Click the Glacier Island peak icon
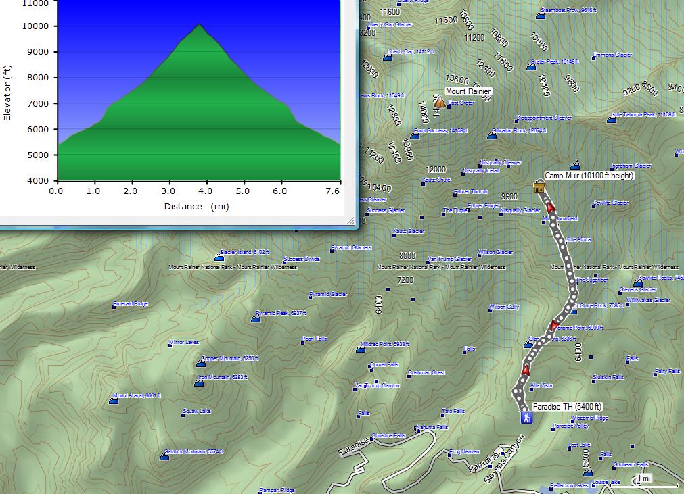Viewport: 684px width, 494px height. point(219,257)
